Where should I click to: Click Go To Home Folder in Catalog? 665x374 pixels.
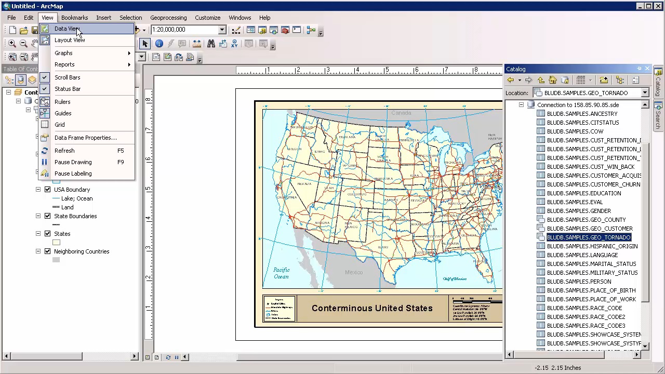pyautogui.click(x=553, y=81)
